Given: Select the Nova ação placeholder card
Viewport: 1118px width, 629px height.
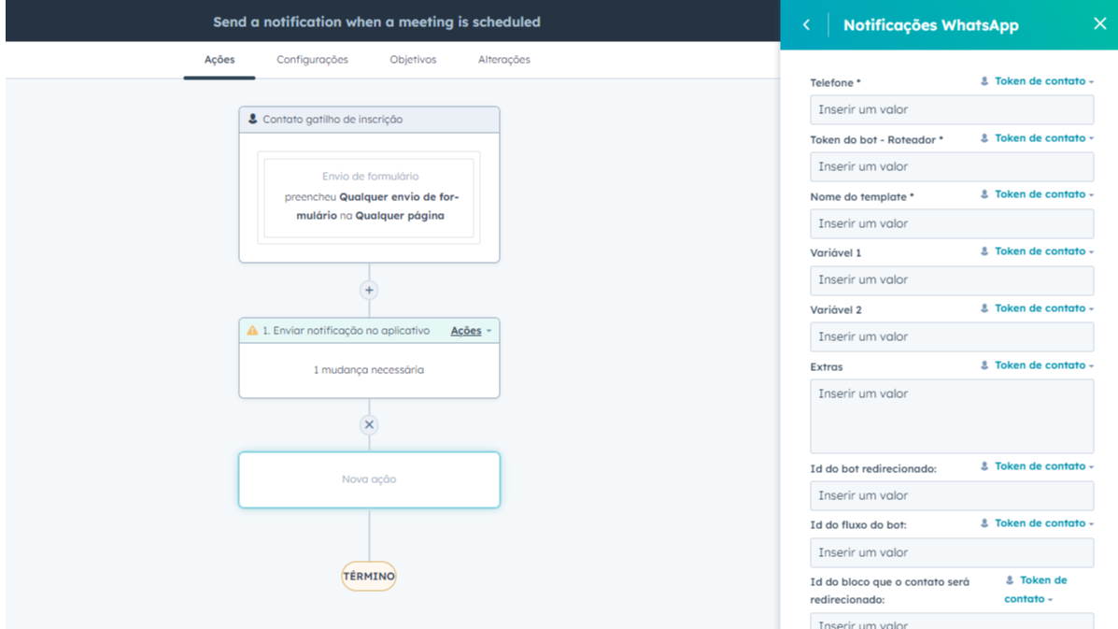Looking at the screenshot, I should [369, 479].
